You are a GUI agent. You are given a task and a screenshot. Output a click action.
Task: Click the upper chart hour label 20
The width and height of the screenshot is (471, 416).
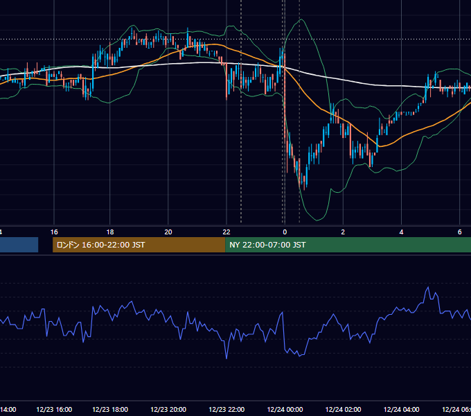pos(168,232)
